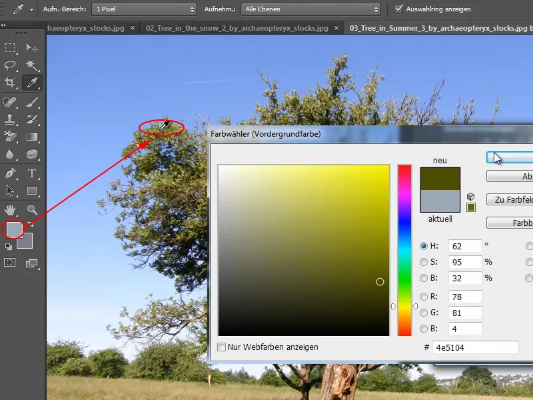Select the B brightness radio button

click(424, 278)
